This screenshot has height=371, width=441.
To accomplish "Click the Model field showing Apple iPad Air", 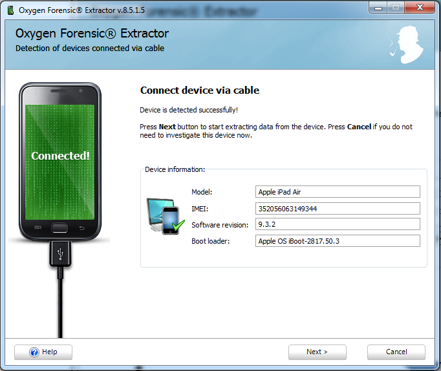I will [338, 192].
